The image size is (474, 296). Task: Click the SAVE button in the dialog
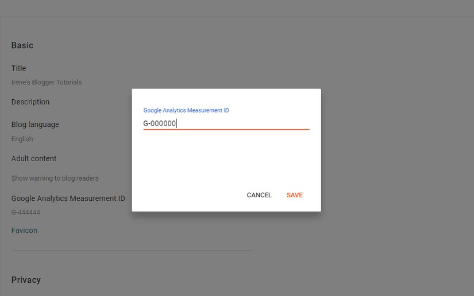tap(294, 195)
